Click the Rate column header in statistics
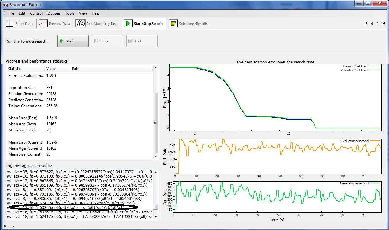This screenshot has width=389, height=230. click(x=75, y=69)
